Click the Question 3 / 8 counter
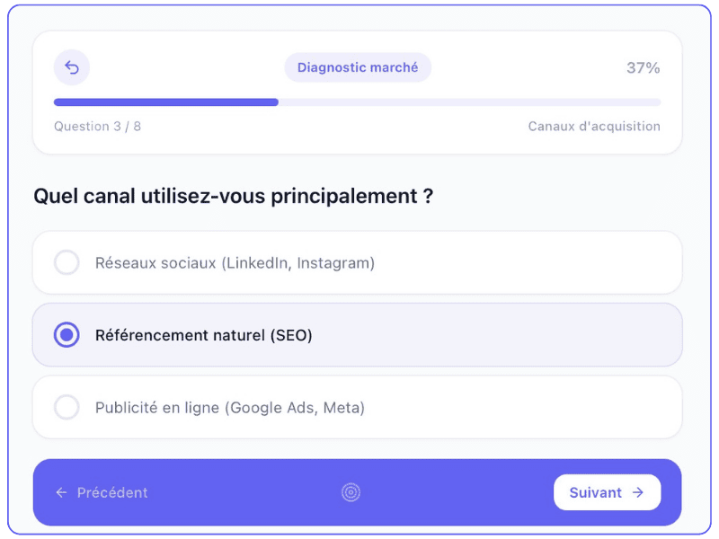 (97, 127)
